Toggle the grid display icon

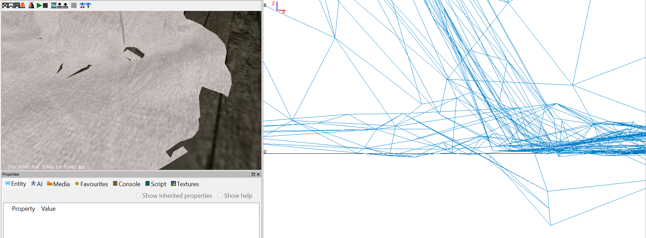tap(74, 5)
